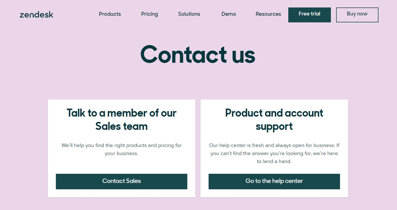Open the Products dropdown menu
Viewport: 397px width, 210px height.
pyautogui.click(x=110, y=14)
